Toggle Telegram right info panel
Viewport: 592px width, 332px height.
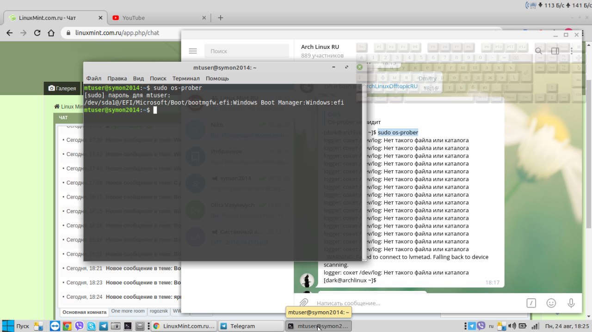[x=555, y=51]
